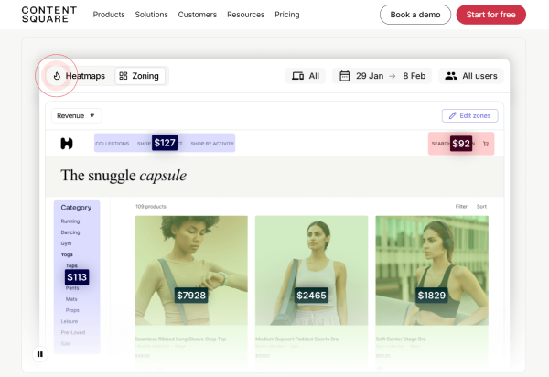Open the Customers menu

[198, 15]
